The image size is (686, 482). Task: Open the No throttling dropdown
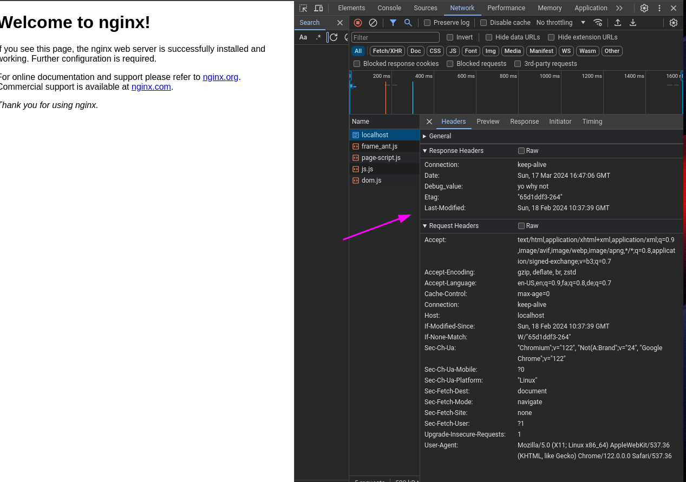[561, 23]
